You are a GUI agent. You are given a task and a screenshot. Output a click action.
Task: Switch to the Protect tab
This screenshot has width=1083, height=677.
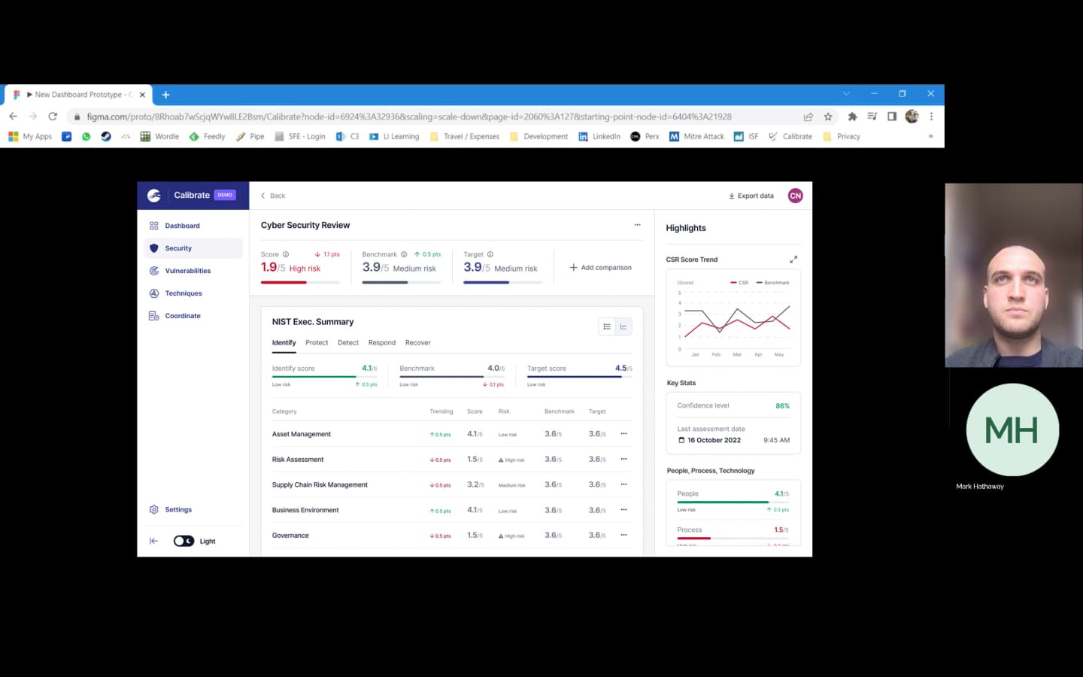pos(317,343)
